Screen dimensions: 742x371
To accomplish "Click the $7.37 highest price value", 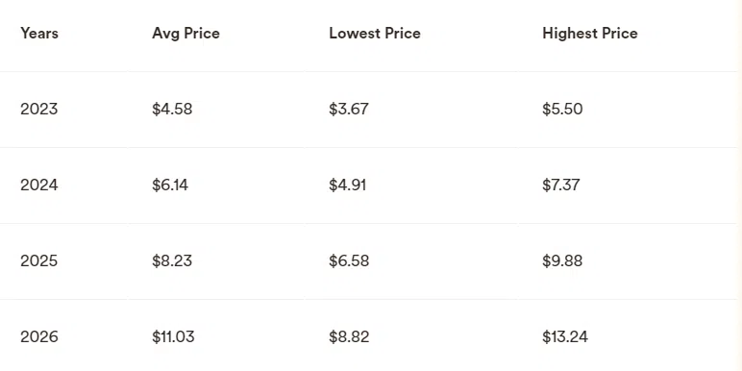I will tap(561, 185).
